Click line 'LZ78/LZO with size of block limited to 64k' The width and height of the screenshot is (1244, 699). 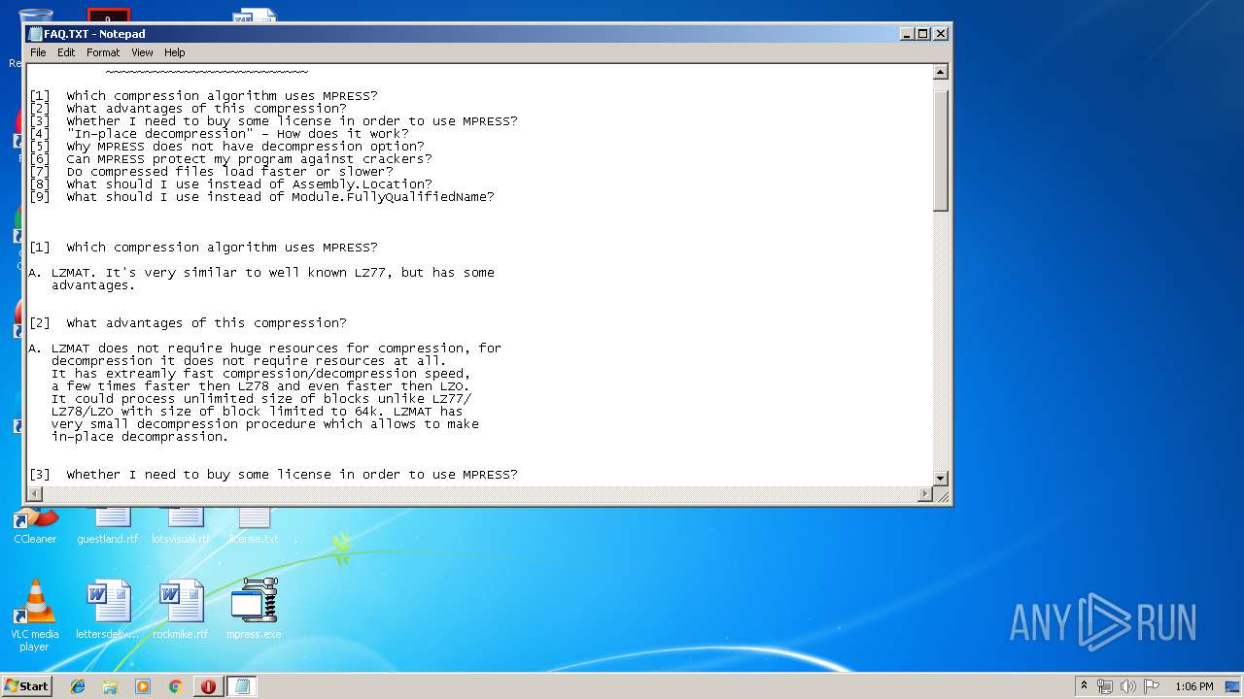pos(258,412)
